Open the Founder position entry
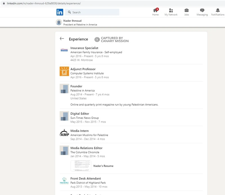This screenshot has width=225, height=195. tap(76, 86)
